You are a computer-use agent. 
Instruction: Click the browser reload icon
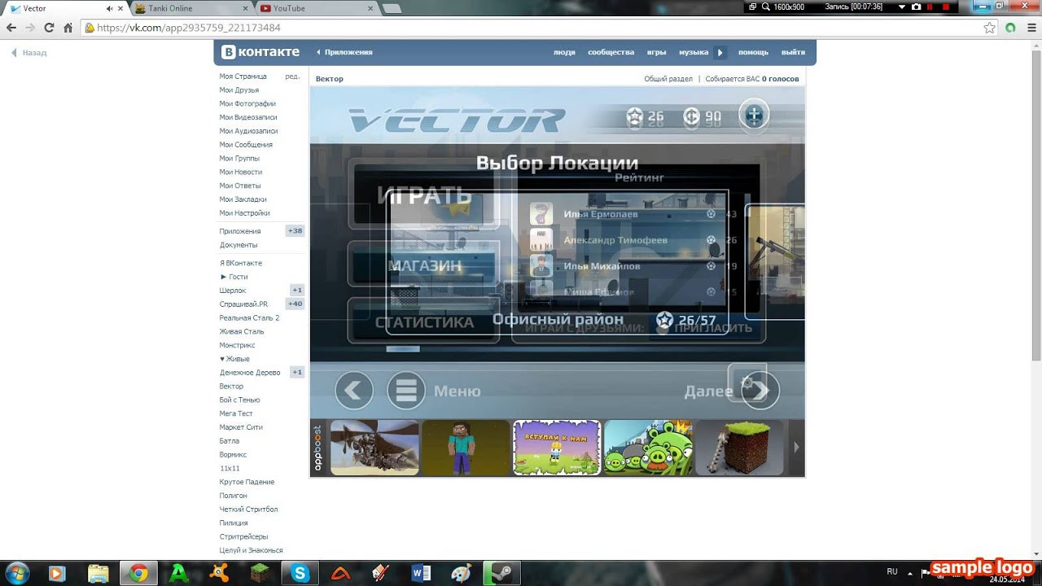(x=49, y=28)
